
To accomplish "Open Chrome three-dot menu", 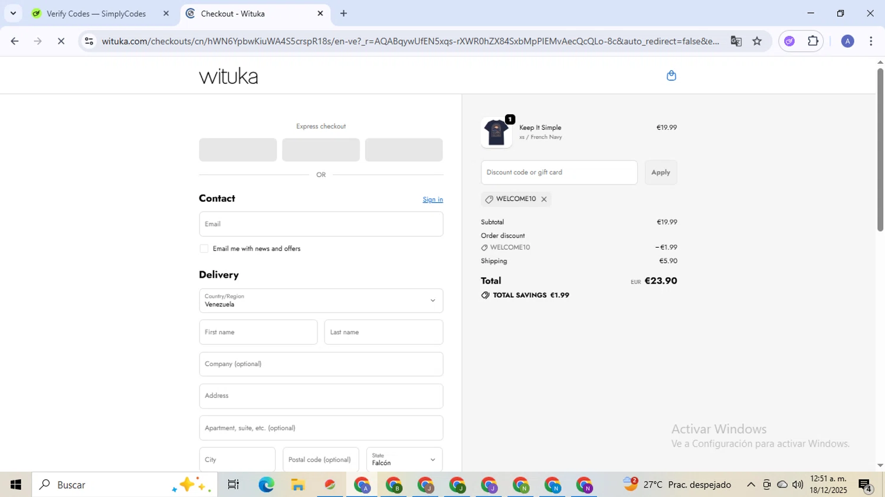I will click(871, 41).
